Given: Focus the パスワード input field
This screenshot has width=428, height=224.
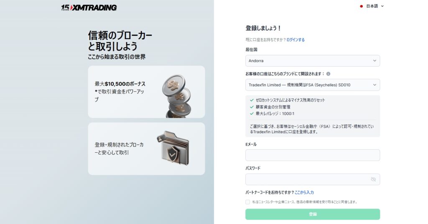Looking at the screenshot, I should click(x=313, y=179).
